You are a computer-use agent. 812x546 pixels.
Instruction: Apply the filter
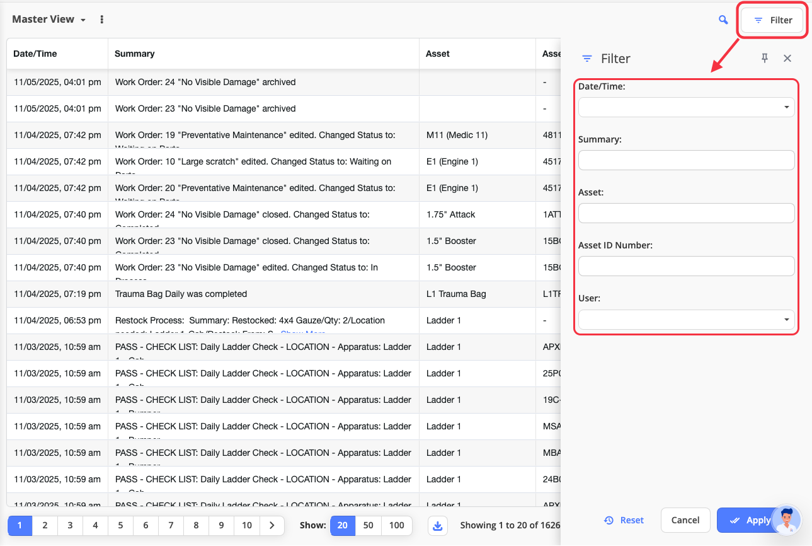(750, 520)
